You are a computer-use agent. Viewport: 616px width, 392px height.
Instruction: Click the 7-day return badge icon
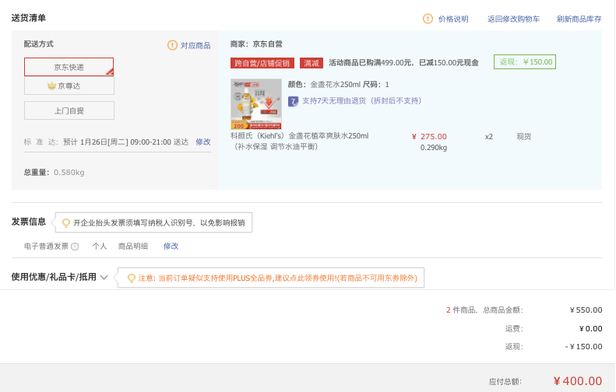293,101
